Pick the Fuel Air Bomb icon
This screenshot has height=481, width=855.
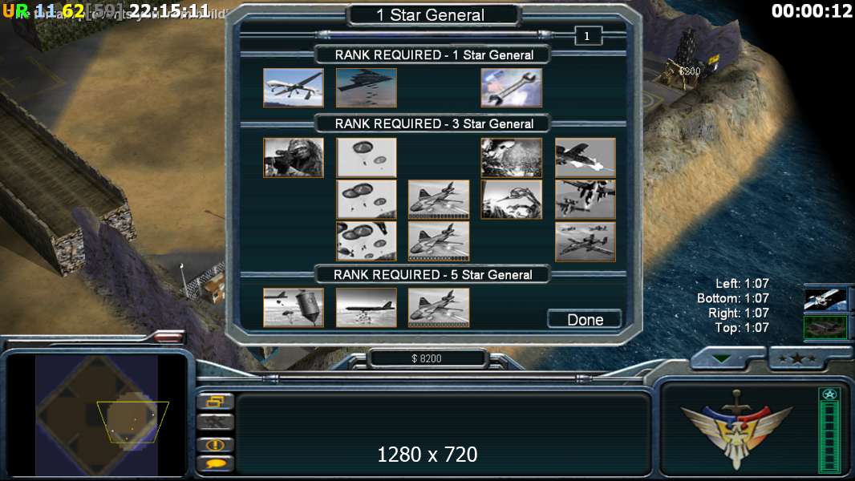(294, 308)
